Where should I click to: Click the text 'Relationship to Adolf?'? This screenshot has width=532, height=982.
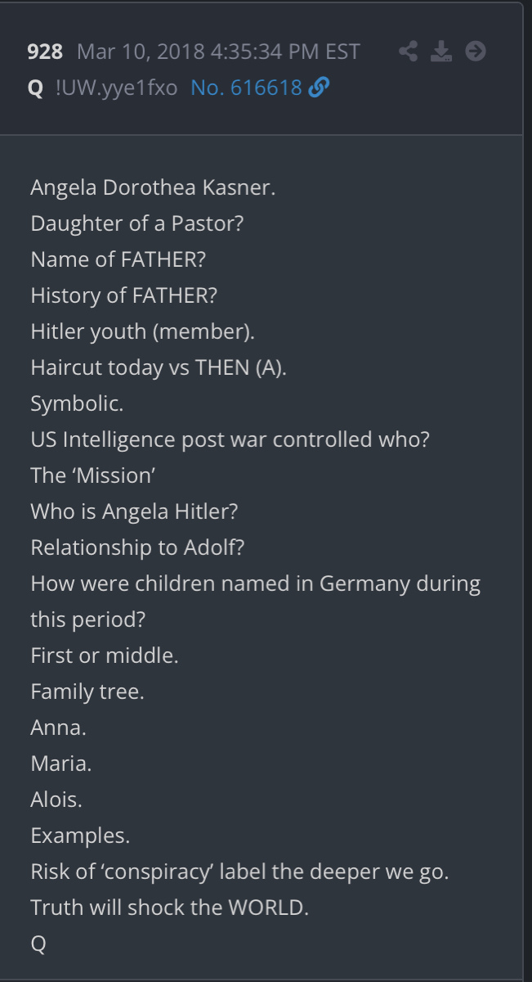(x=137, y=547)
